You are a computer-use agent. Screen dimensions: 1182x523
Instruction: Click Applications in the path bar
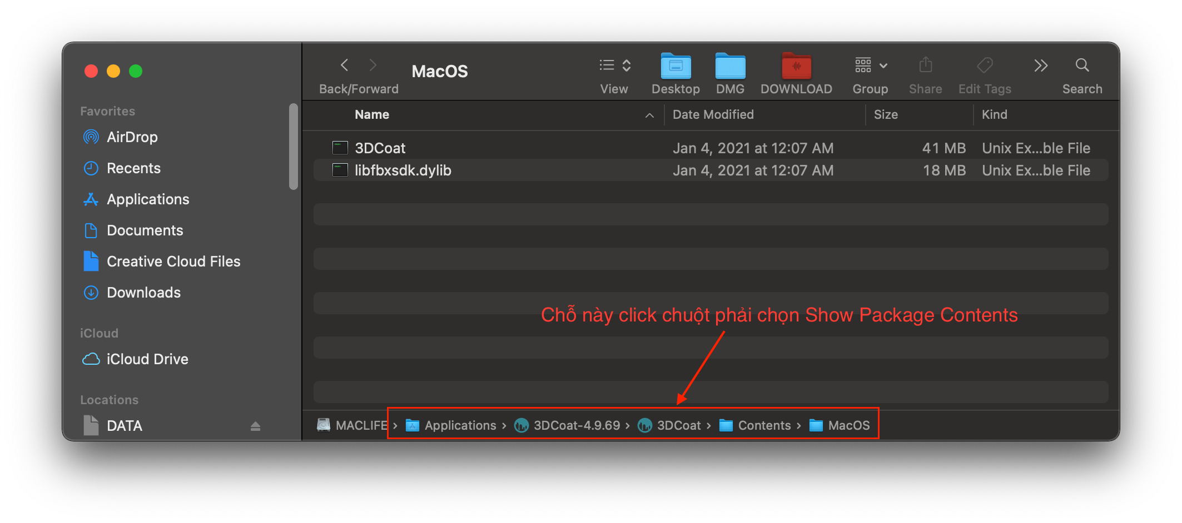(x=460, y=425)
